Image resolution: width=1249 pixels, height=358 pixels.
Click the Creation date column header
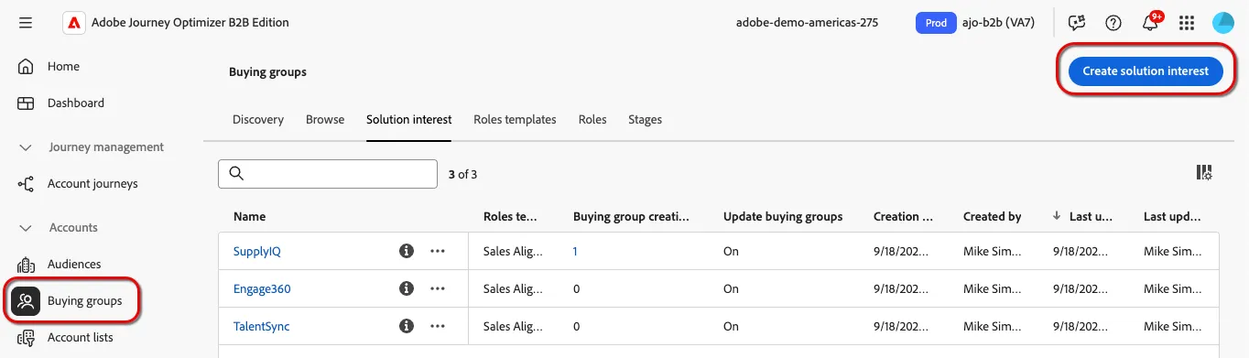tap(903, 217)
